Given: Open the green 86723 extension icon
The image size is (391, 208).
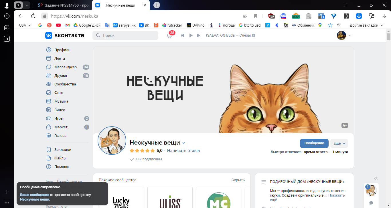Looking at the screenshot, I should (296, 16).
